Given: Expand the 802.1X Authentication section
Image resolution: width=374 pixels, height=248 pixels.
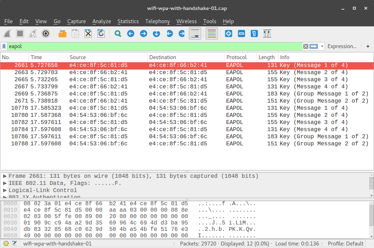Looking at the screenshot, I should pyautogui.click(x=4, y=197).
